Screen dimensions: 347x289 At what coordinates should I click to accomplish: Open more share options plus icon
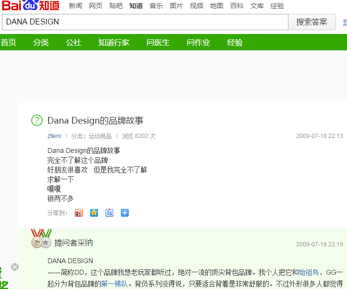pos(125,213)
